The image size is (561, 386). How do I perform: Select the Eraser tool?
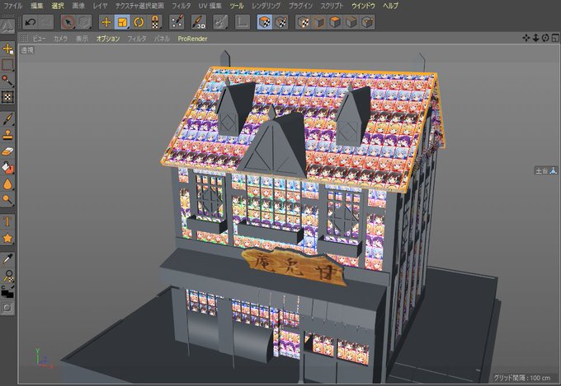click(7, 151)
